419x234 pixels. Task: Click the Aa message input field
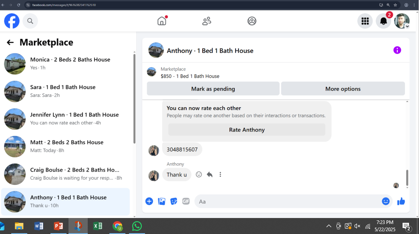(x=287, y=202)
